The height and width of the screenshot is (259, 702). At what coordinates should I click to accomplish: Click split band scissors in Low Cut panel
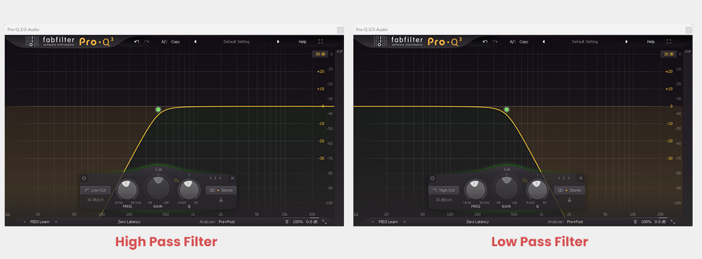(x=221, y=200)
